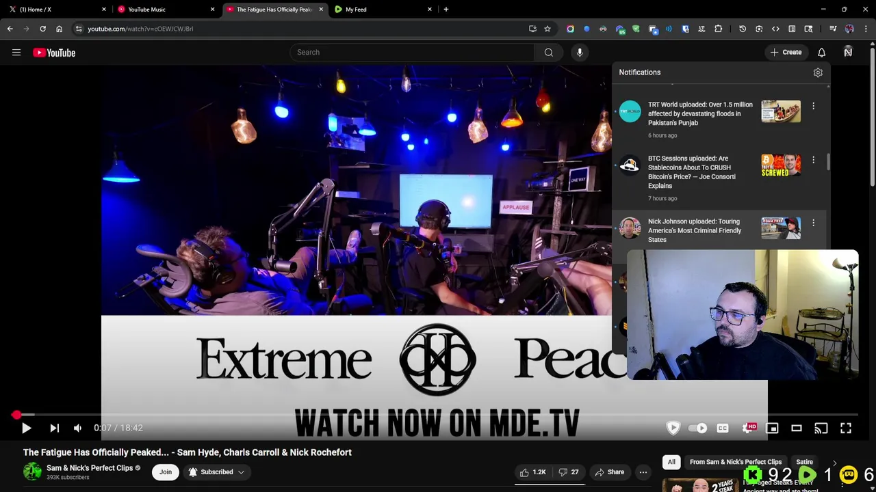
Task: Open a new browser tab
Action: click(446, 10)
